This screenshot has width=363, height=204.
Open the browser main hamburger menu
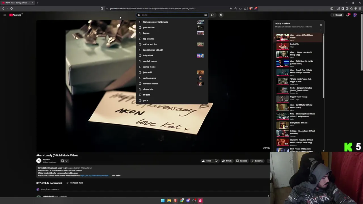pos(360,8)
